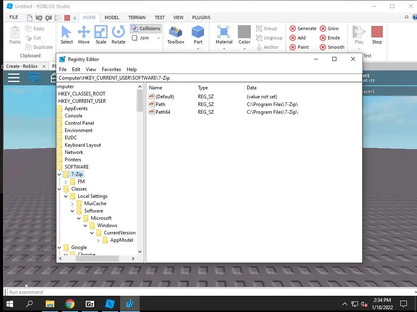Screen dimensions: 417x312
Task: Click the Color swatch in ribbon
Action: [x=244, y=32]
